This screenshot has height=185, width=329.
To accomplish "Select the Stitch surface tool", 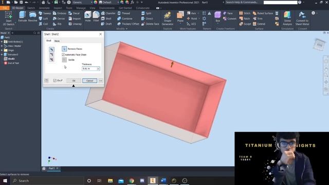I will click(x=245, y=13).
